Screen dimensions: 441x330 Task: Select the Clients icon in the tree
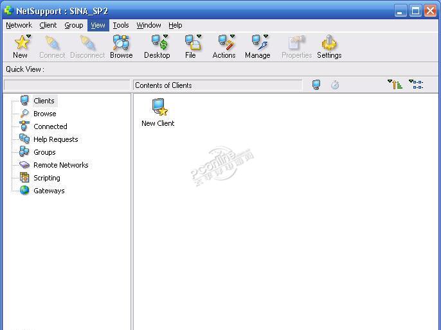(x=24, y=101)
